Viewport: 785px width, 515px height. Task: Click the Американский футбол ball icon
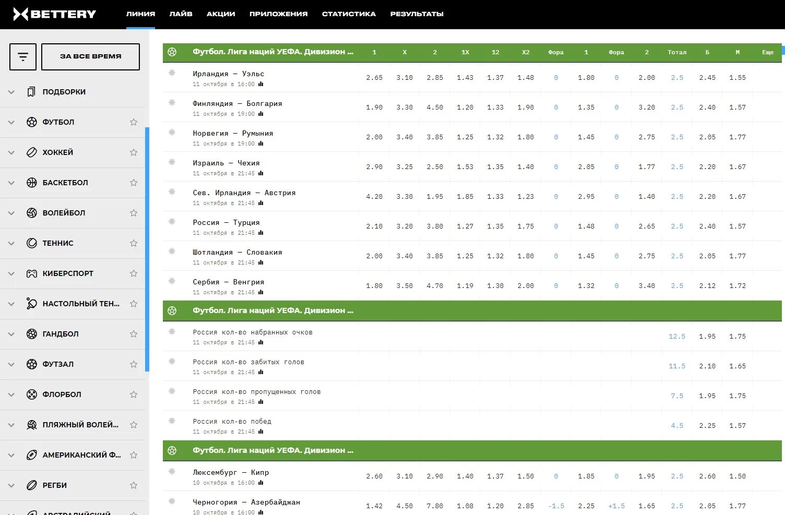[x=32, y=455]
